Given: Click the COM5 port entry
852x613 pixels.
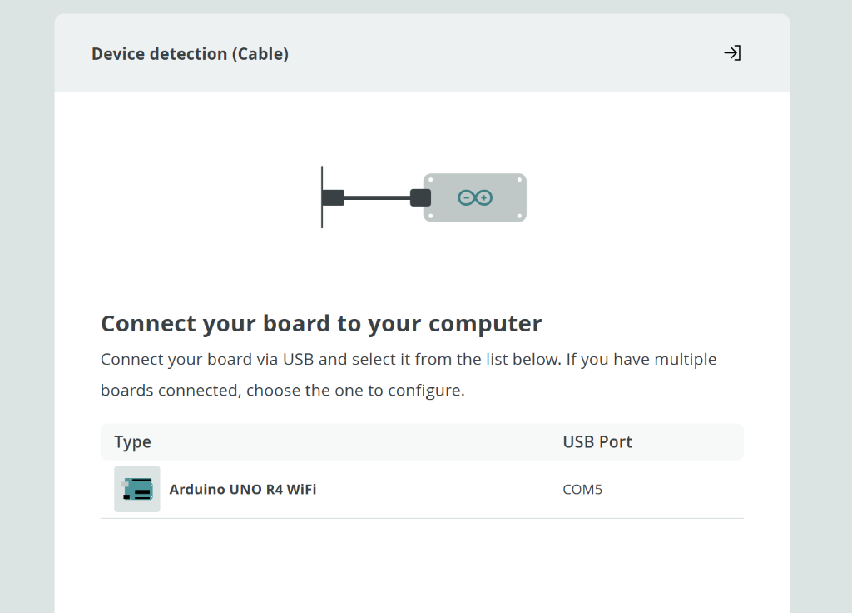Looking at the screenshot, I should tap(582, 490).
